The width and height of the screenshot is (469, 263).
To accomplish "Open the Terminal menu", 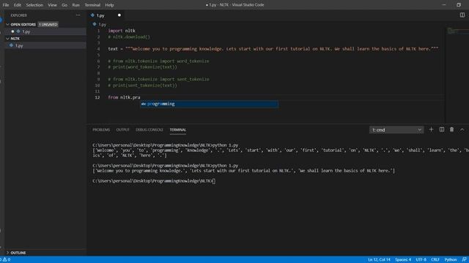I will [x=92, y=5].
